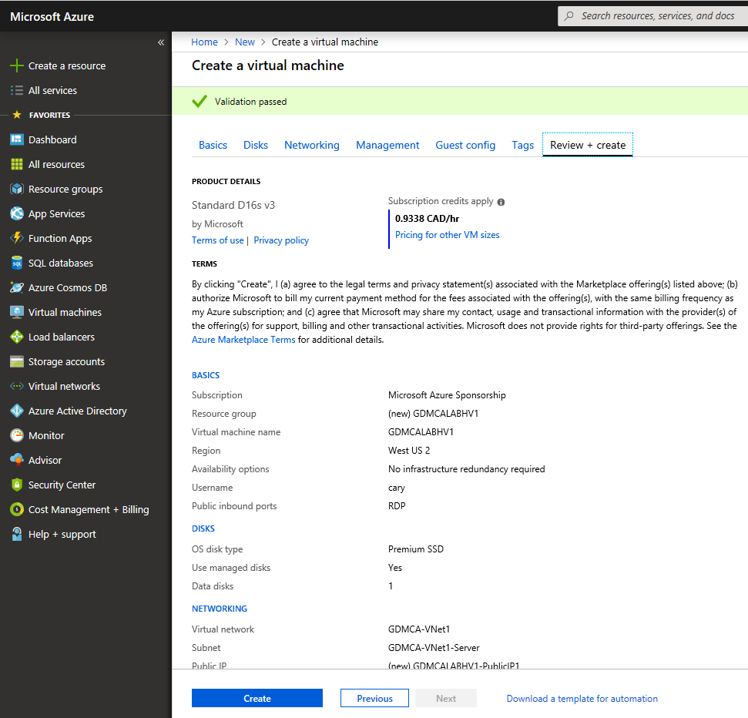This screenshot has height=718, width=748.
Task: Open Download a template for automation link
Action: 582,699
